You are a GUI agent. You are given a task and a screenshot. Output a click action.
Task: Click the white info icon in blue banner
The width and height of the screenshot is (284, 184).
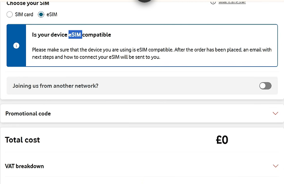click(16, 46)
